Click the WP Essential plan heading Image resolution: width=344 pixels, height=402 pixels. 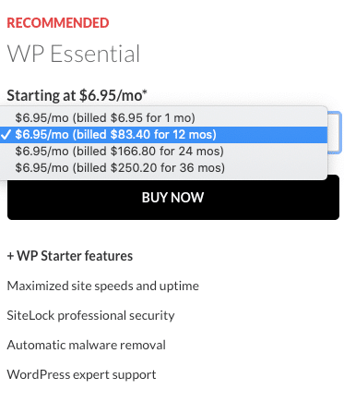pos(74,54)
